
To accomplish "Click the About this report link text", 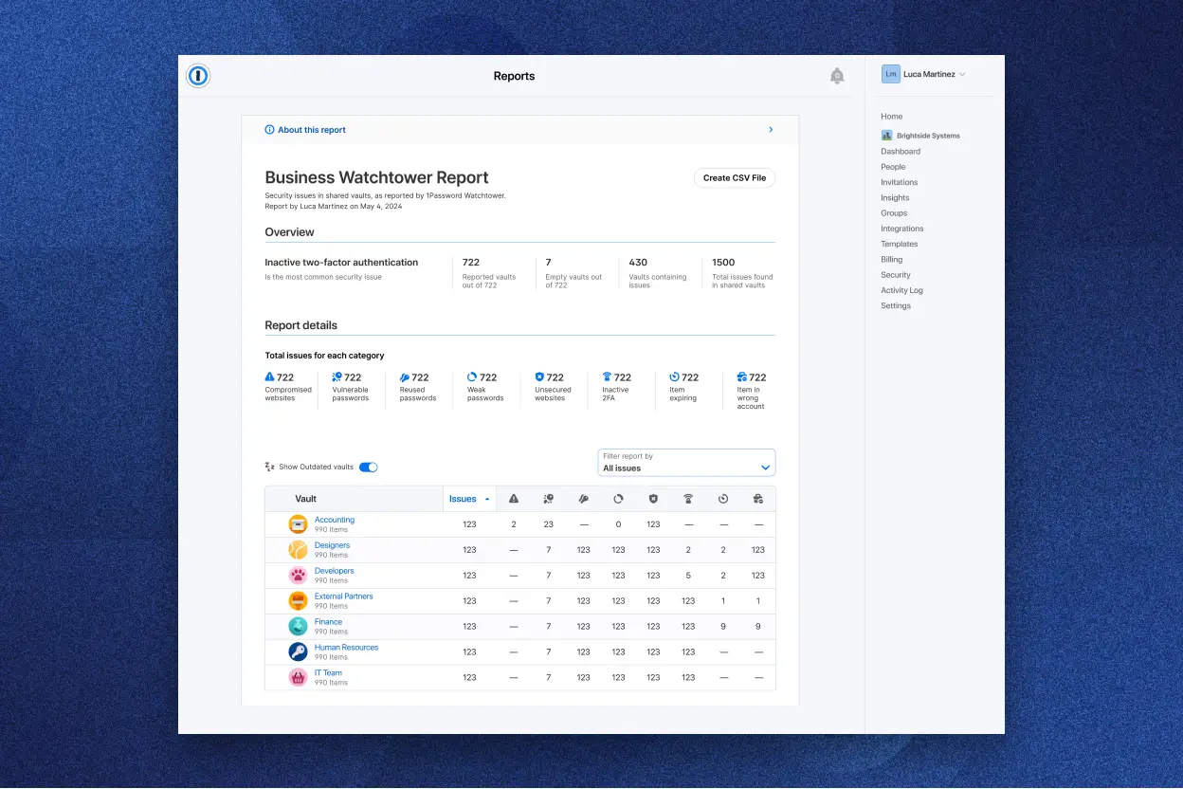I will click(x=312, y=130).
